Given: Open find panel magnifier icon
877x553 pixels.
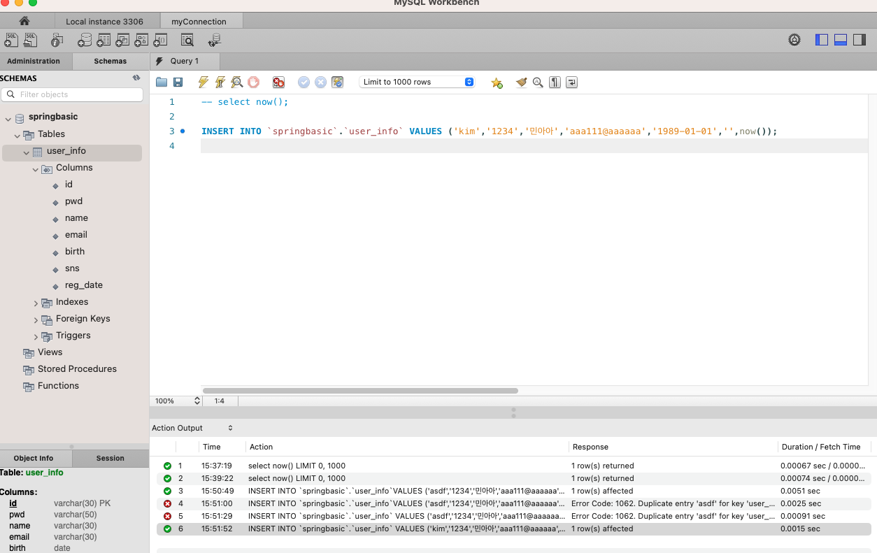Looking at the screenshot, I should 538,82.
